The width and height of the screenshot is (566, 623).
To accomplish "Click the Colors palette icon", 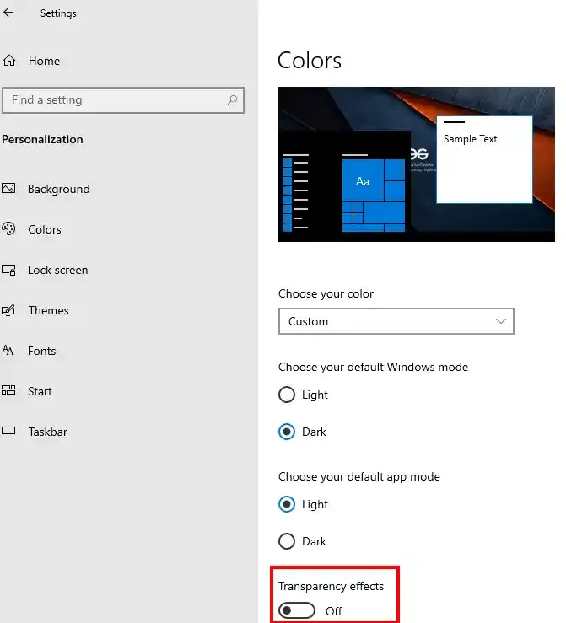I will pyautogui.click(x=9, y=229).
